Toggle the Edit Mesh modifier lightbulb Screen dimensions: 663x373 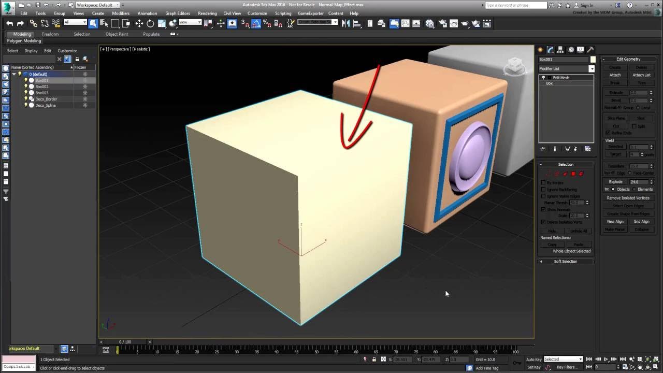[x=543, y=78]
